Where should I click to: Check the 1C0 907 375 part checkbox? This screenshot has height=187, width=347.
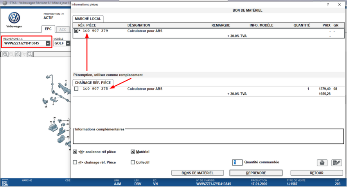point(76,89)
